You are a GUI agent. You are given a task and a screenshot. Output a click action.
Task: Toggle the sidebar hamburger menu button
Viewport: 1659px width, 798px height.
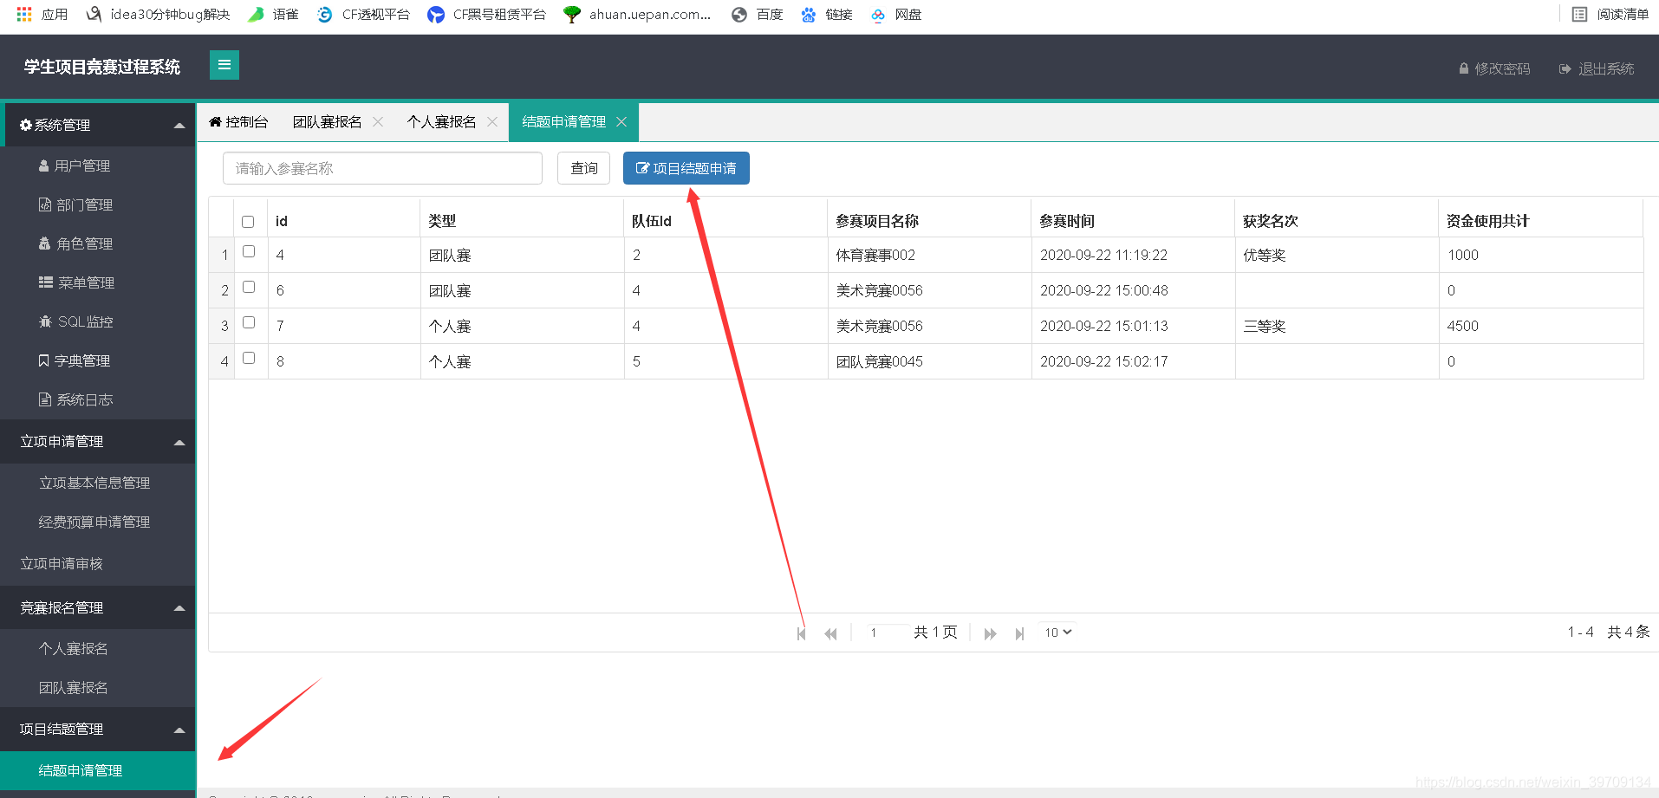coord(224,65)
